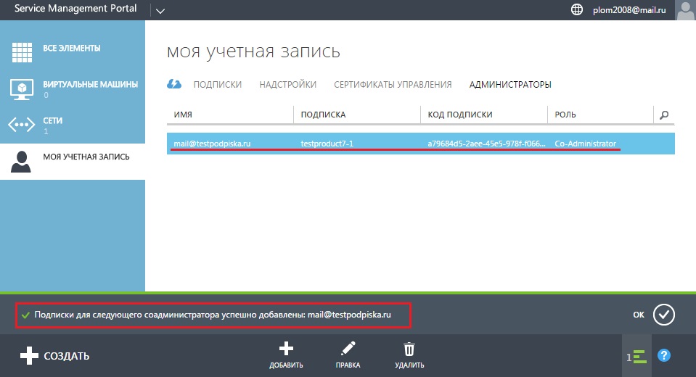Screen dimensions: 696x377
Task: Select the mail@testpodpiska.ru administrator row
Action: click(x=420, y=144)
